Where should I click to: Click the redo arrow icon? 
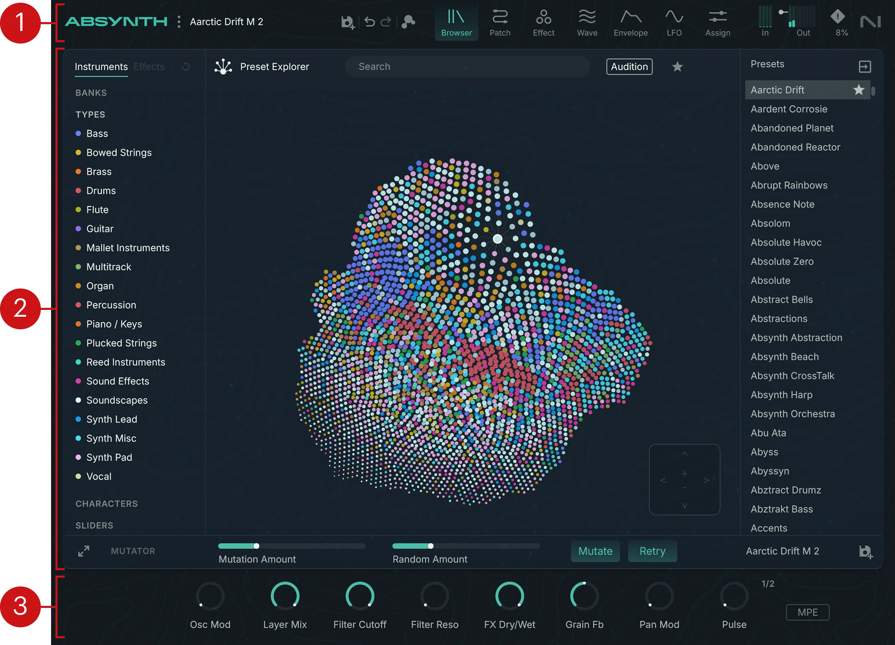point(386,22)
